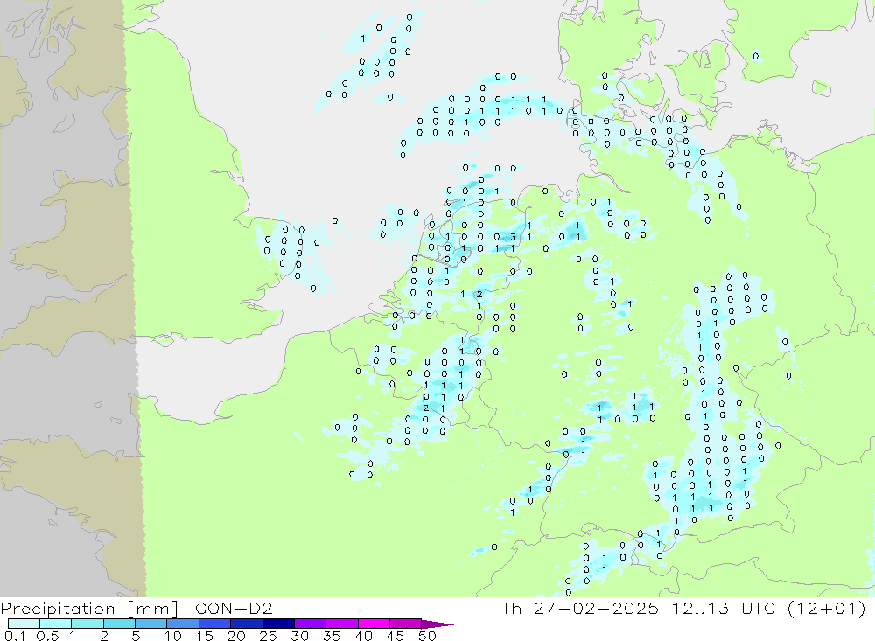Click the '0.1' legend label
Screen dimensions: 875x641
click(x=15, y=636)
